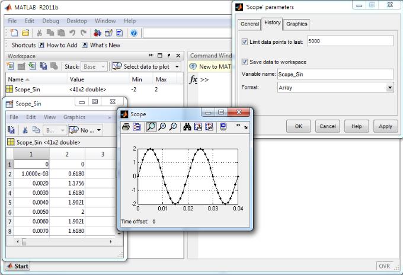Expand hidden Scope toolbar items via chevron
This screenshot has height=275, width=403.
[238, 125]
